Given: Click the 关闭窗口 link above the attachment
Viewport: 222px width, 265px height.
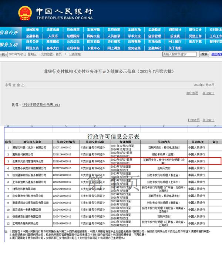Looking at the screenshot, I should click(x=208, y=93).
